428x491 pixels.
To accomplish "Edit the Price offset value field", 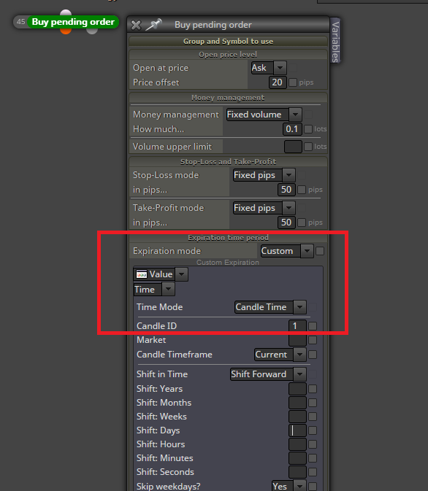I will tap(278, 82).
